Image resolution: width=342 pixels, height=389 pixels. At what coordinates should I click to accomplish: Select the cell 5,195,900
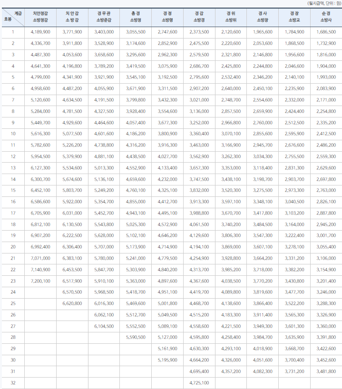167,360
